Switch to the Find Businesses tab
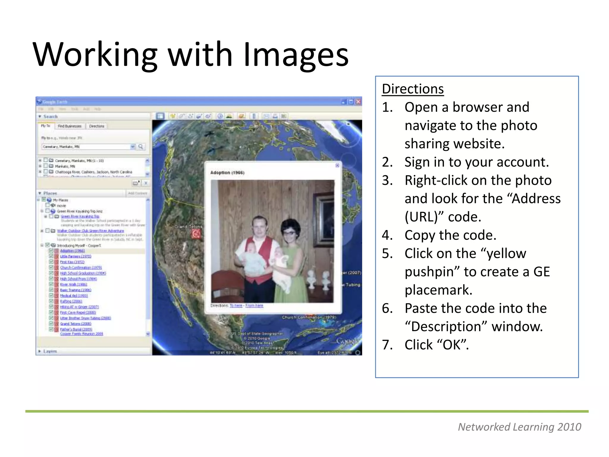The height and width of the screenshot is (457, 609). point(70,126)
